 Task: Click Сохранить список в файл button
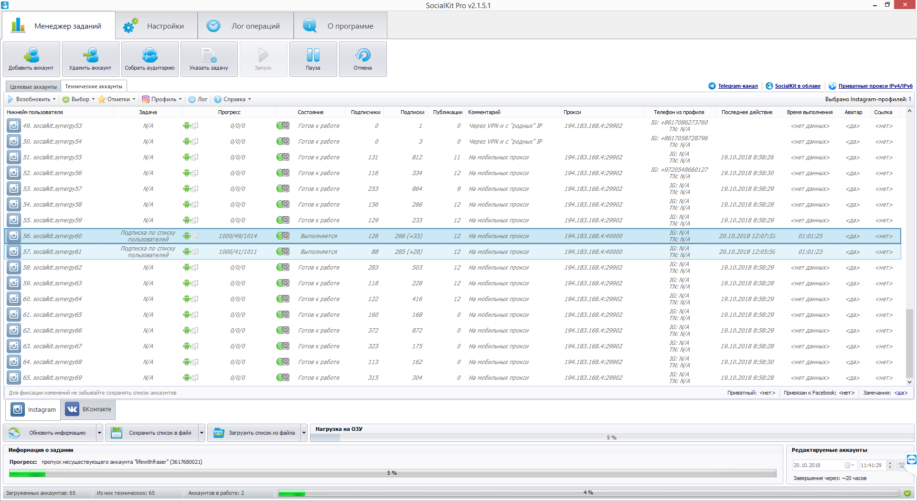pos(153,433)
